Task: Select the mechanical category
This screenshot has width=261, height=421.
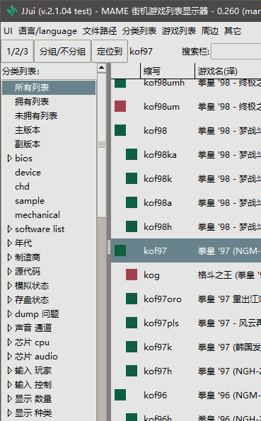Action: [x=37, y=215]
